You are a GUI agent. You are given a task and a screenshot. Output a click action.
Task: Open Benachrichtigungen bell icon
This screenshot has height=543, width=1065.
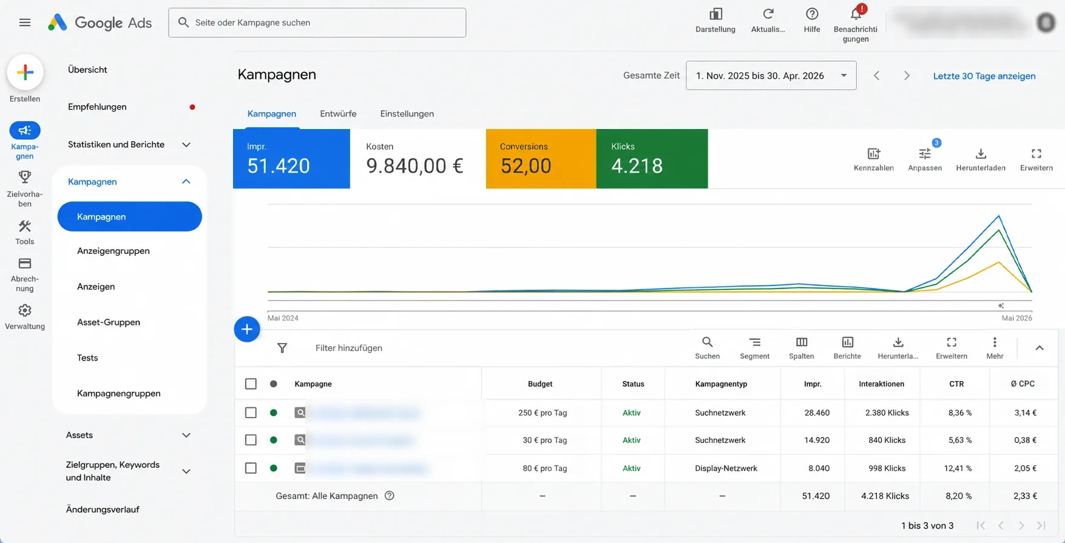coord(856,13)
